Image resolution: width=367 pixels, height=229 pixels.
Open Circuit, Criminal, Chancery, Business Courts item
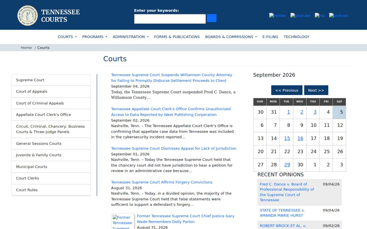(x=51, y=129)
